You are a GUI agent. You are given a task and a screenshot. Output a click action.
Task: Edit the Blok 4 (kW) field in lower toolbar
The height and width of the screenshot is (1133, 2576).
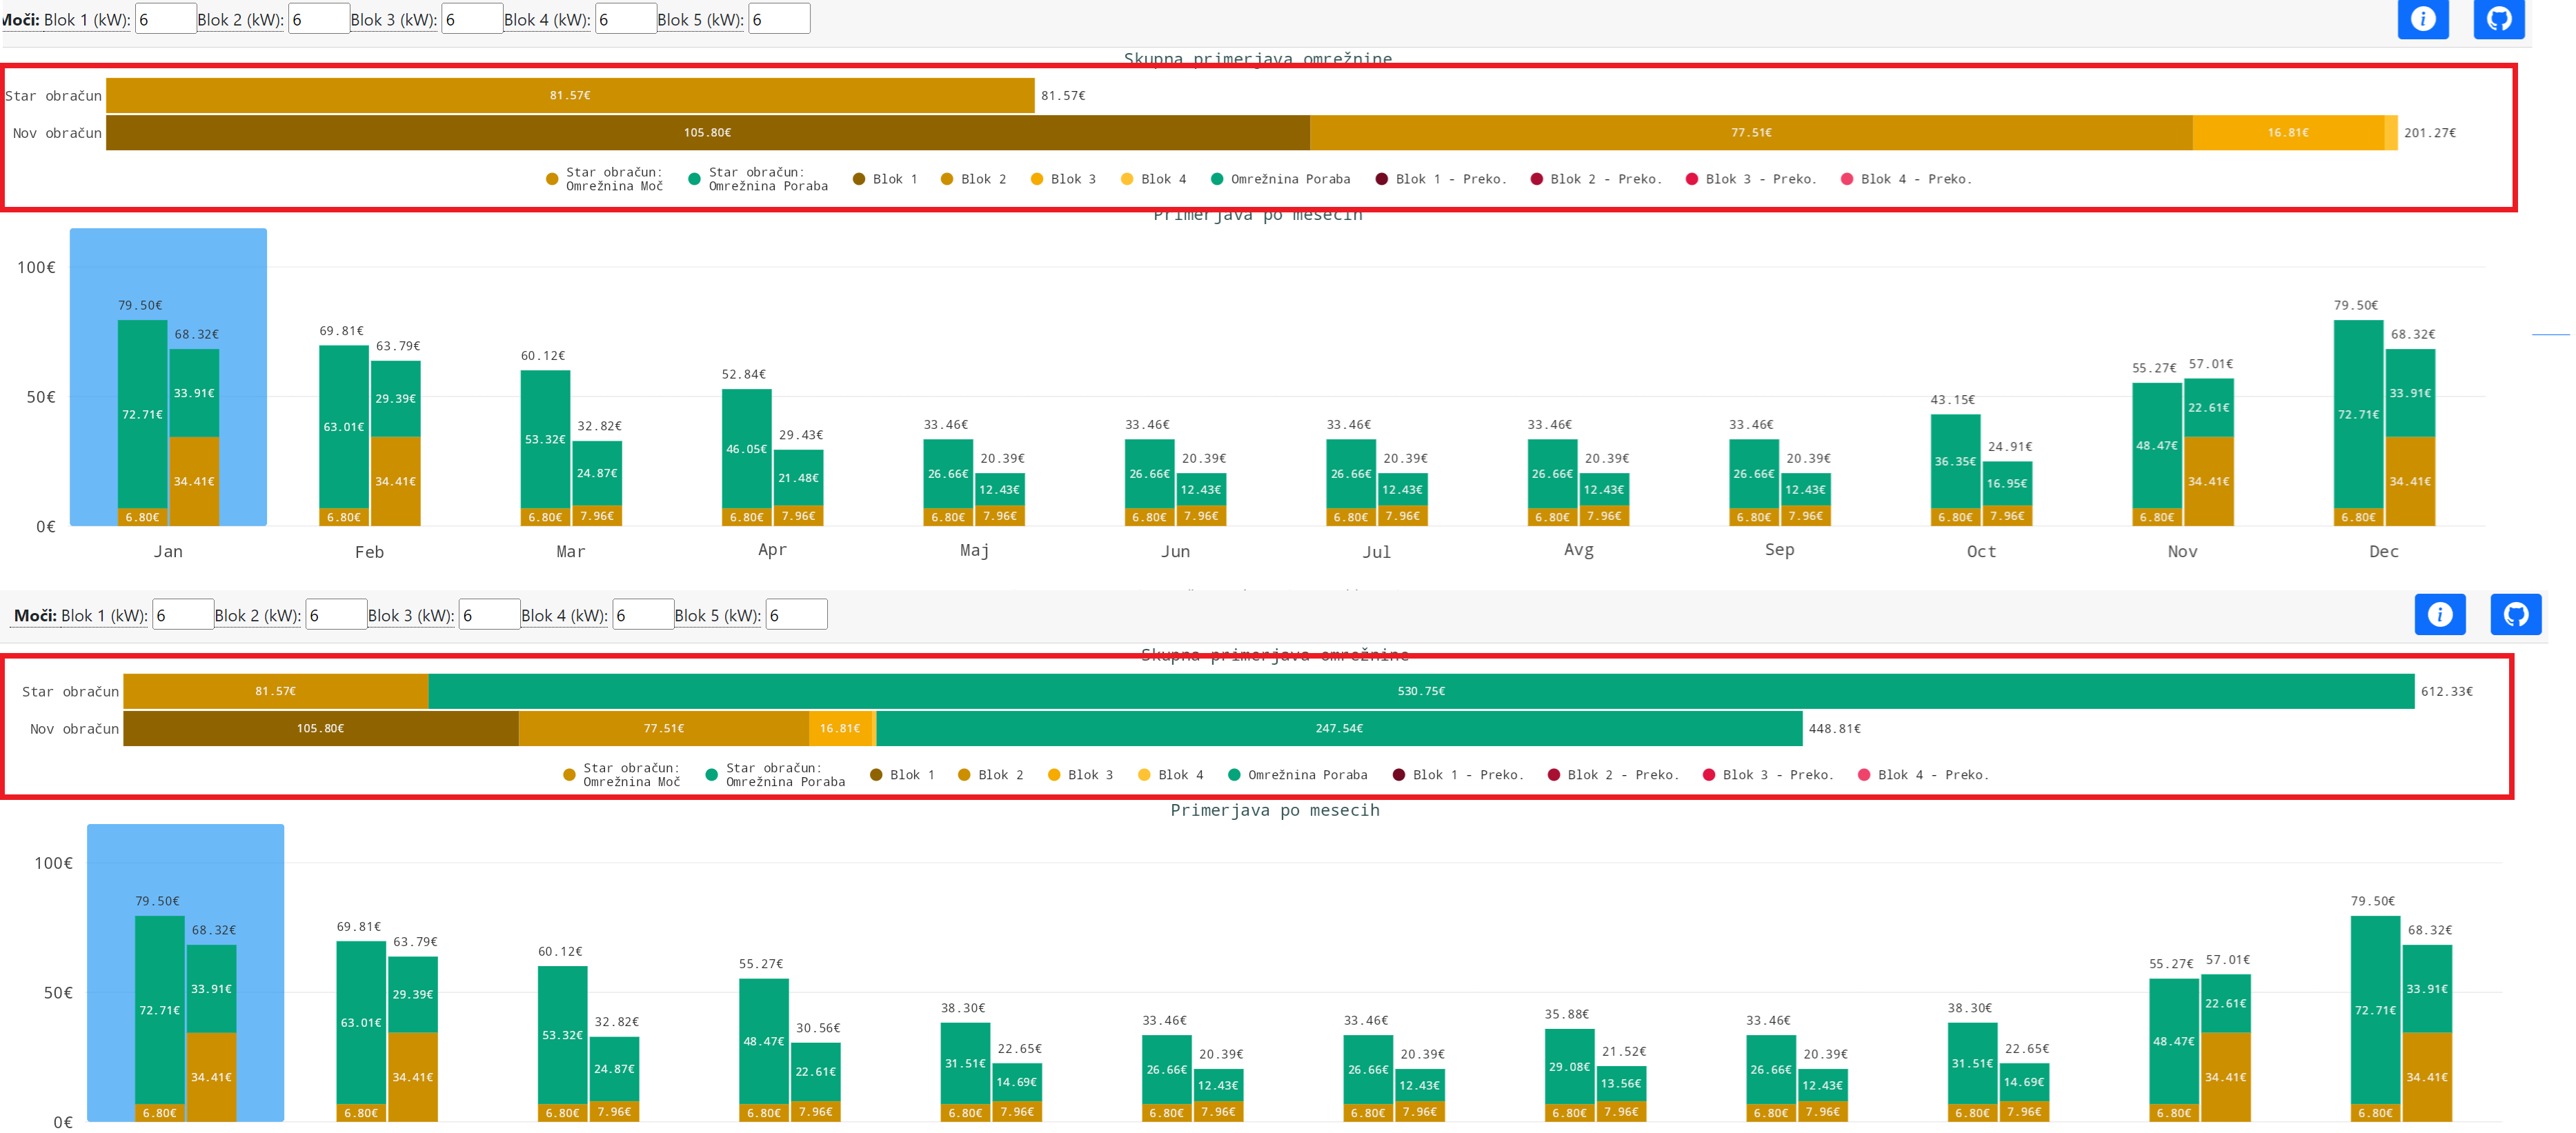[643, 615]
